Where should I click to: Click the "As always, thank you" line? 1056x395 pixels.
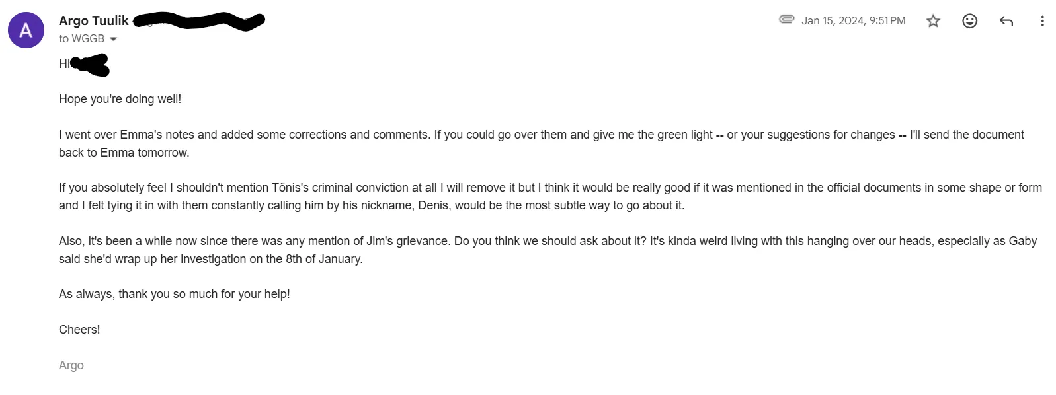(x=174, y=294)
